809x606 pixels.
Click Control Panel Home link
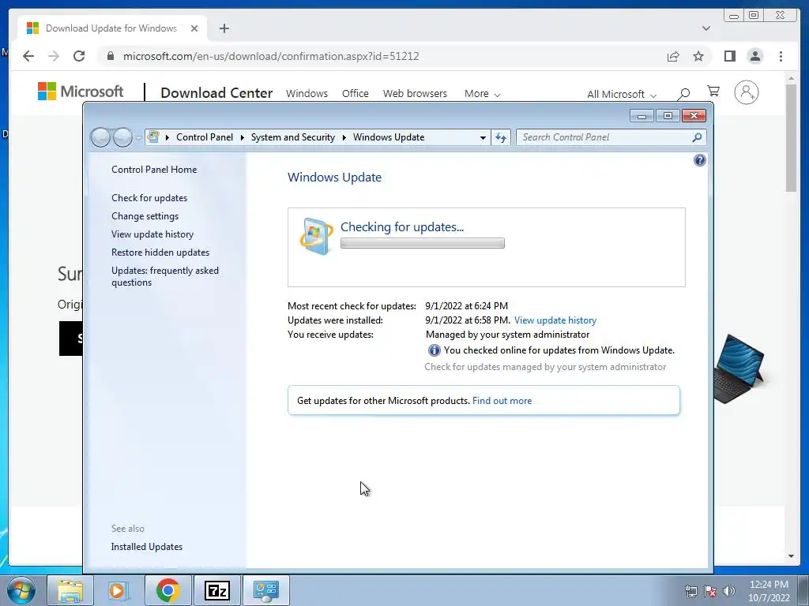(x=154, y=170)
